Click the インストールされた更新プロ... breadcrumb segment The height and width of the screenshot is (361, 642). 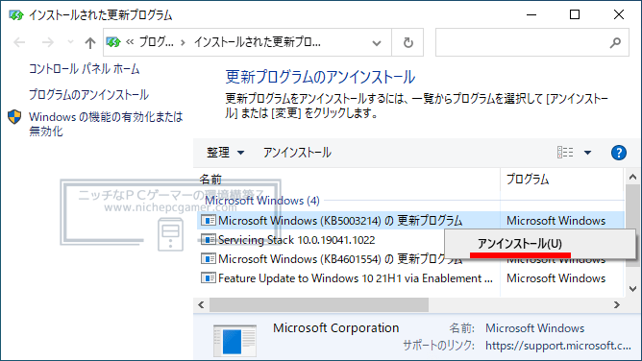pos(258,42)
